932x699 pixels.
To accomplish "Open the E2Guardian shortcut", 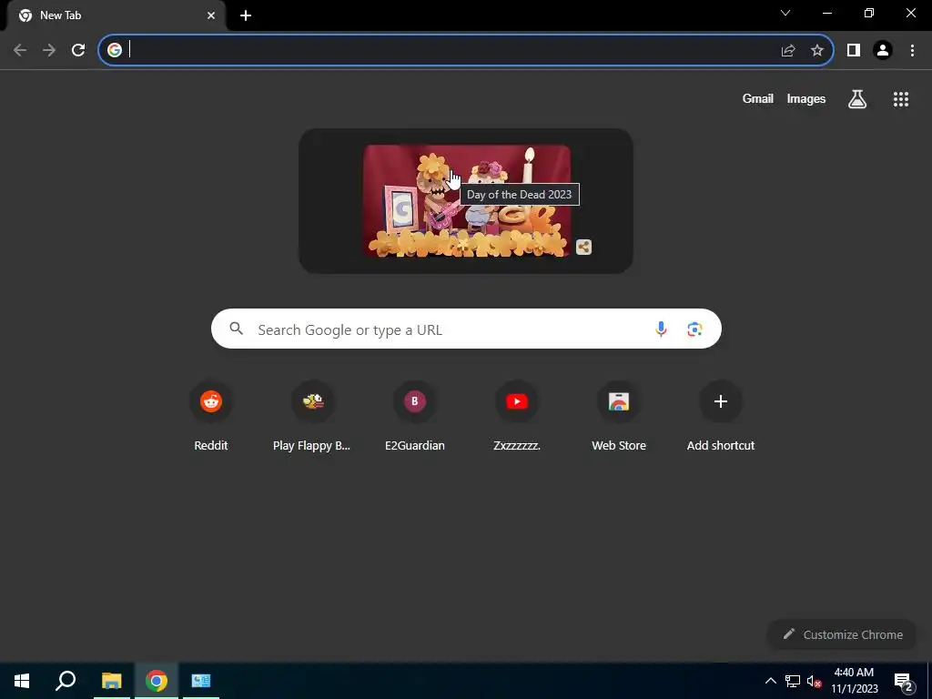I will click(415, 418).
